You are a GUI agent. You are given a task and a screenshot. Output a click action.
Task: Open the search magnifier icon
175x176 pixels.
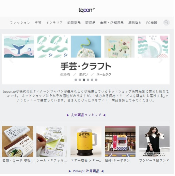point(166,22)
